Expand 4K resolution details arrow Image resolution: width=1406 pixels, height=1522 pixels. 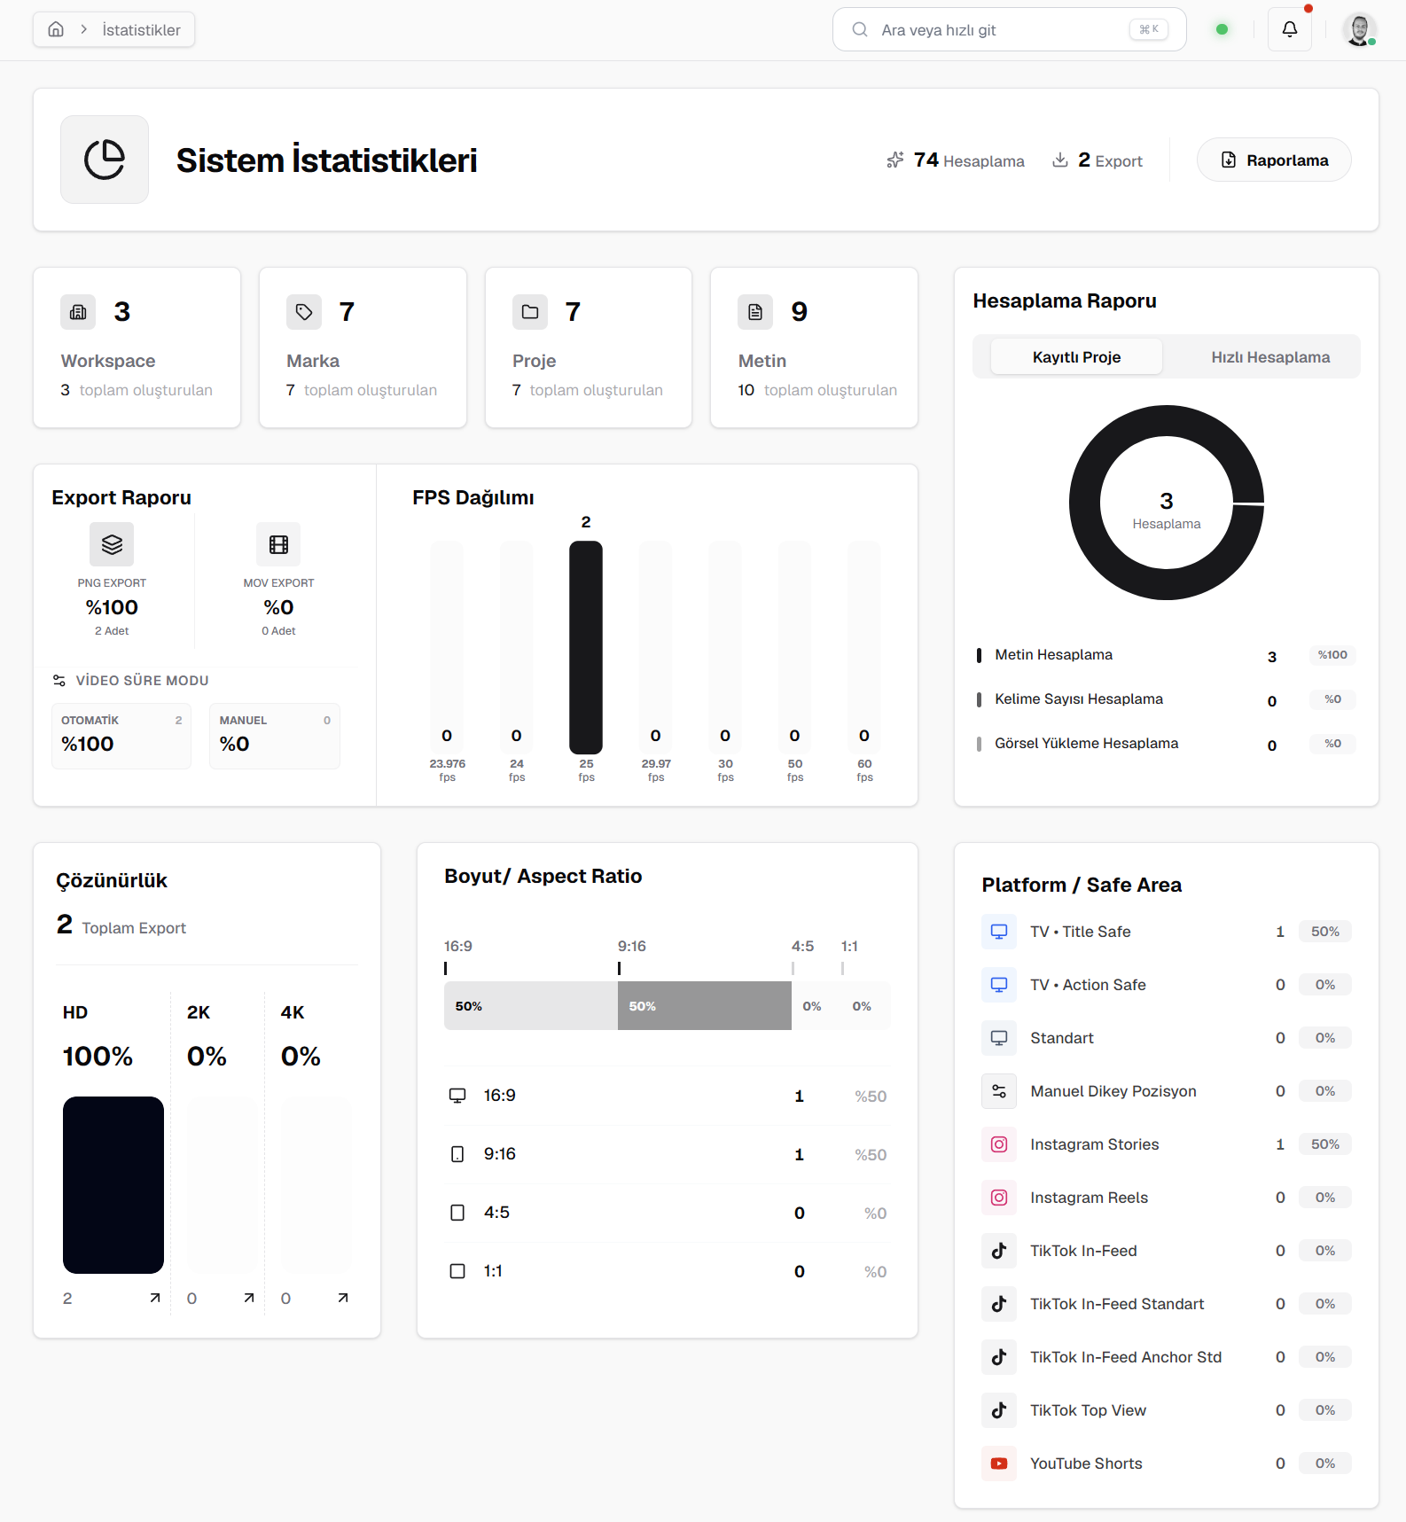tap(343, 1298)
